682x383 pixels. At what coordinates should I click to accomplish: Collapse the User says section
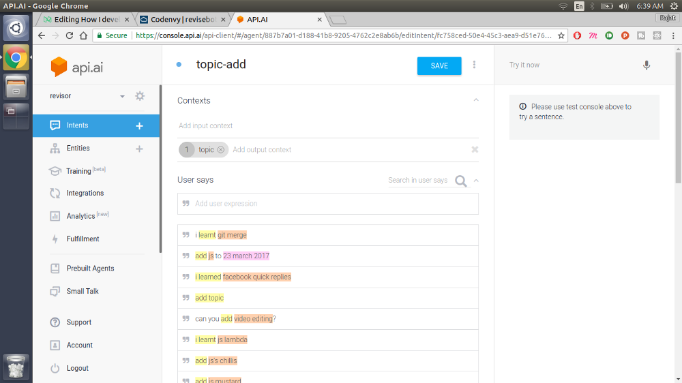(476, 181)
